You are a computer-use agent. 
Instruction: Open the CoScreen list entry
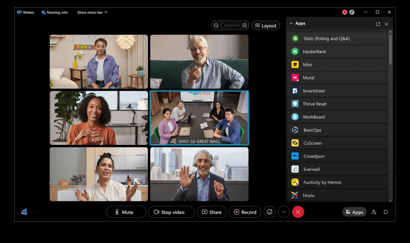337,143
